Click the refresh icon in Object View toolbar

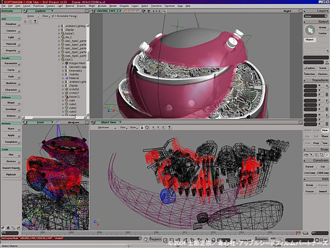(x=147, y=128)
